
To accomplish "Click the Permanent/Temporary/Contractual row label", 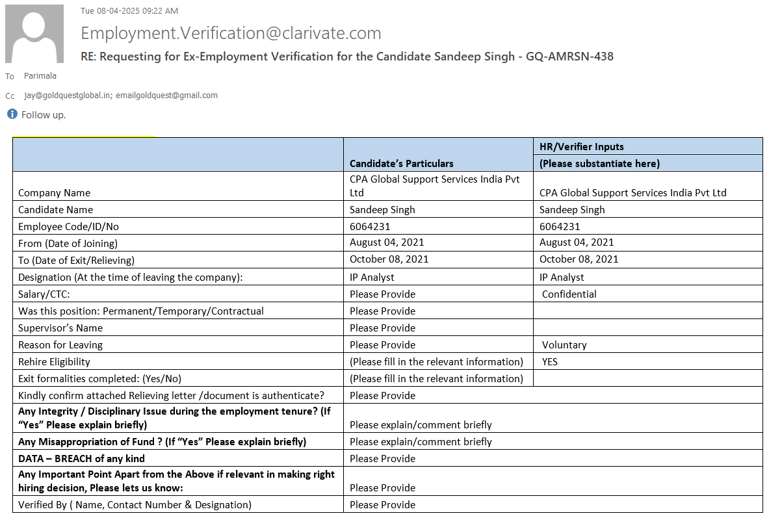I will 141,311.
